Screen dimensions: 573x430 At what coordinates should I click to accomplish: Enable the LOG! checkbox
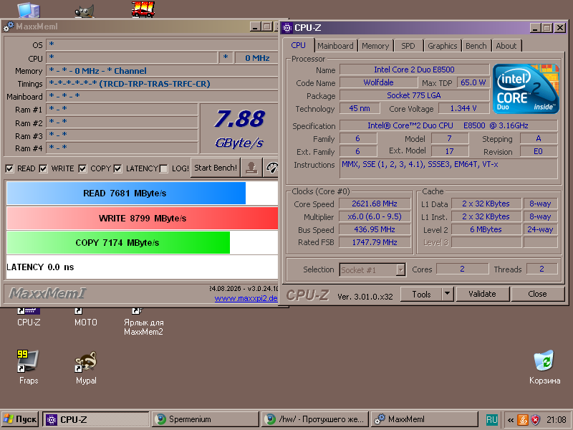(164, 168)
